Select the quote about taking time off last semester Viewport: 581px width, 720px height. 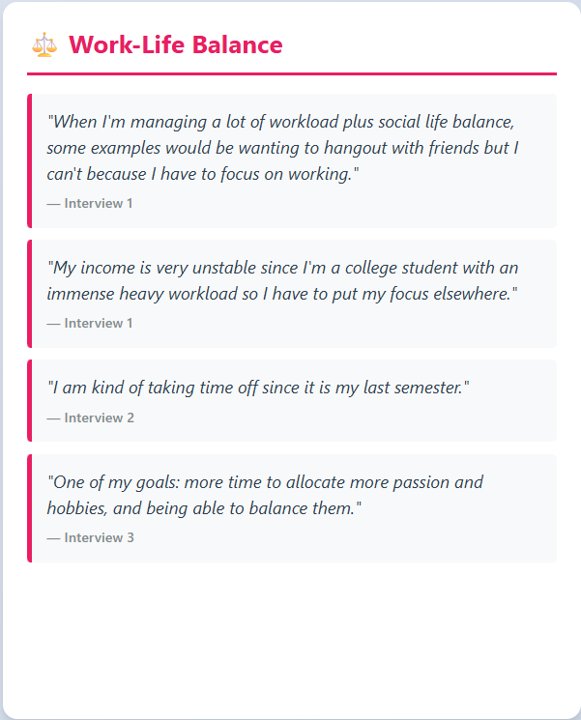click(x=258, y=387)
